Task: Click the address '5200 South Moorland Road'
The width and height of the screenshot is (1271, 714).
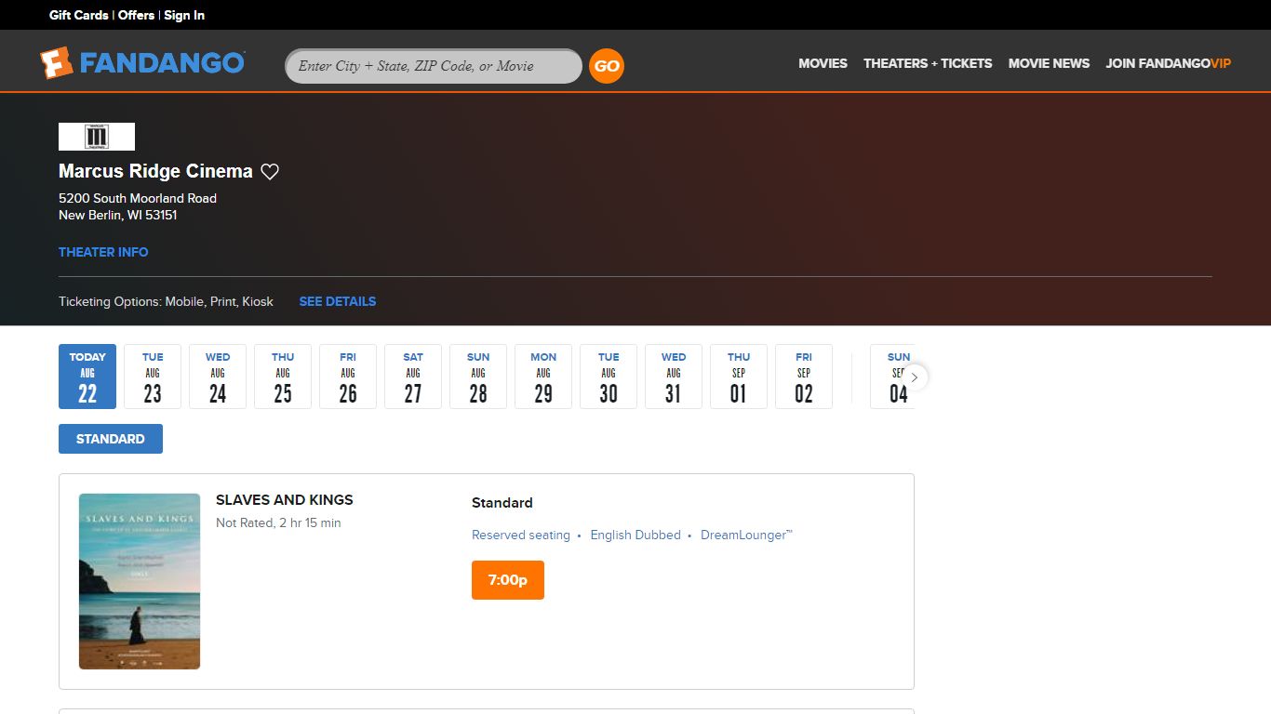Action: pyautogui.click(x=138, y=198)
